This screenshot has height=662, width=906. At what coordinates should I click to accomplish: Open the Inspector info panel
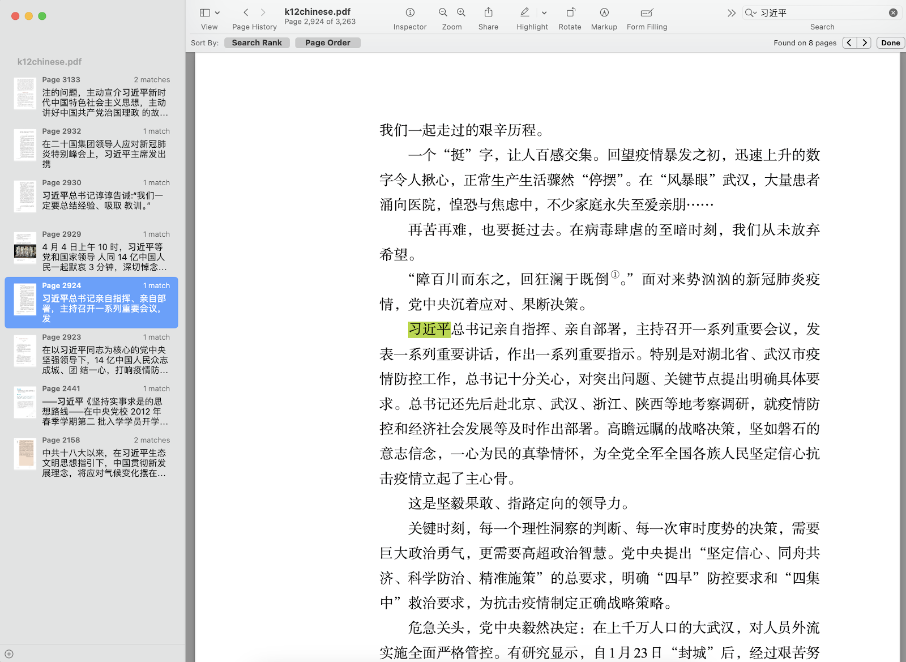pos(410,12)
